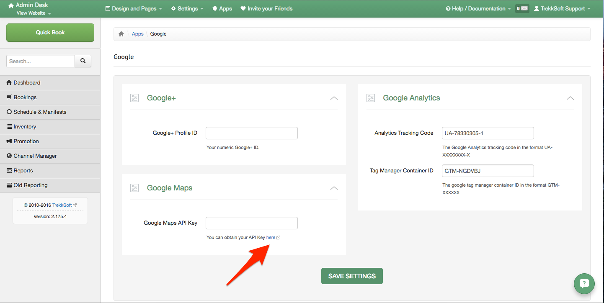The height and width of the screenshot is (303, 604).
Task: Click the Channel Manager globe icon
Action: click(9, 156)
